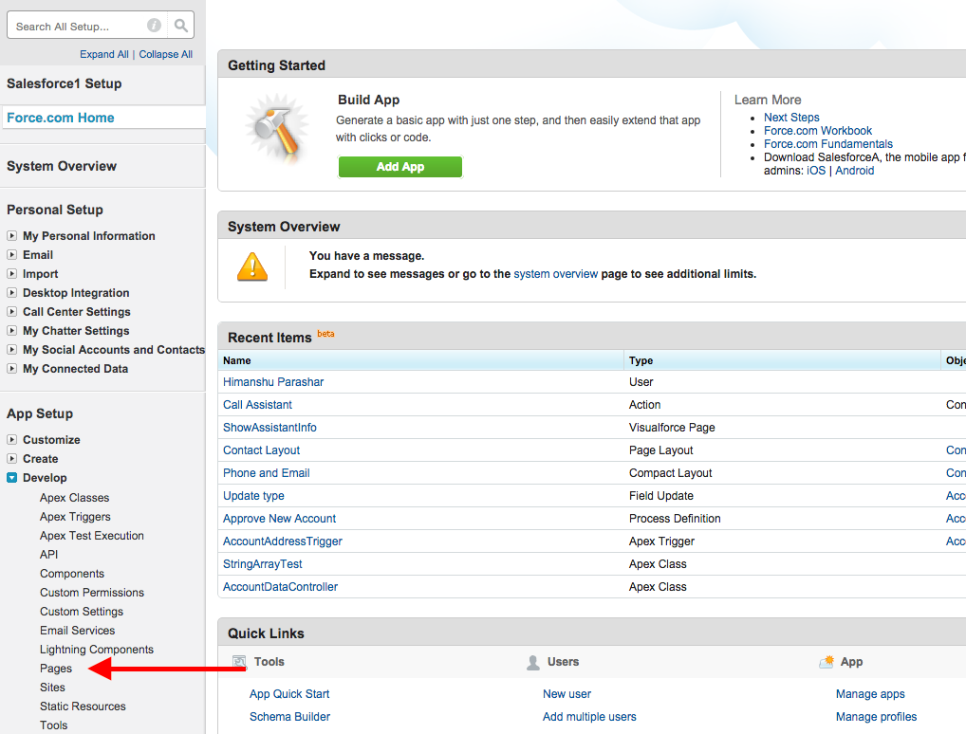
Task: Expand the Email section
Action: coord(11,255)
